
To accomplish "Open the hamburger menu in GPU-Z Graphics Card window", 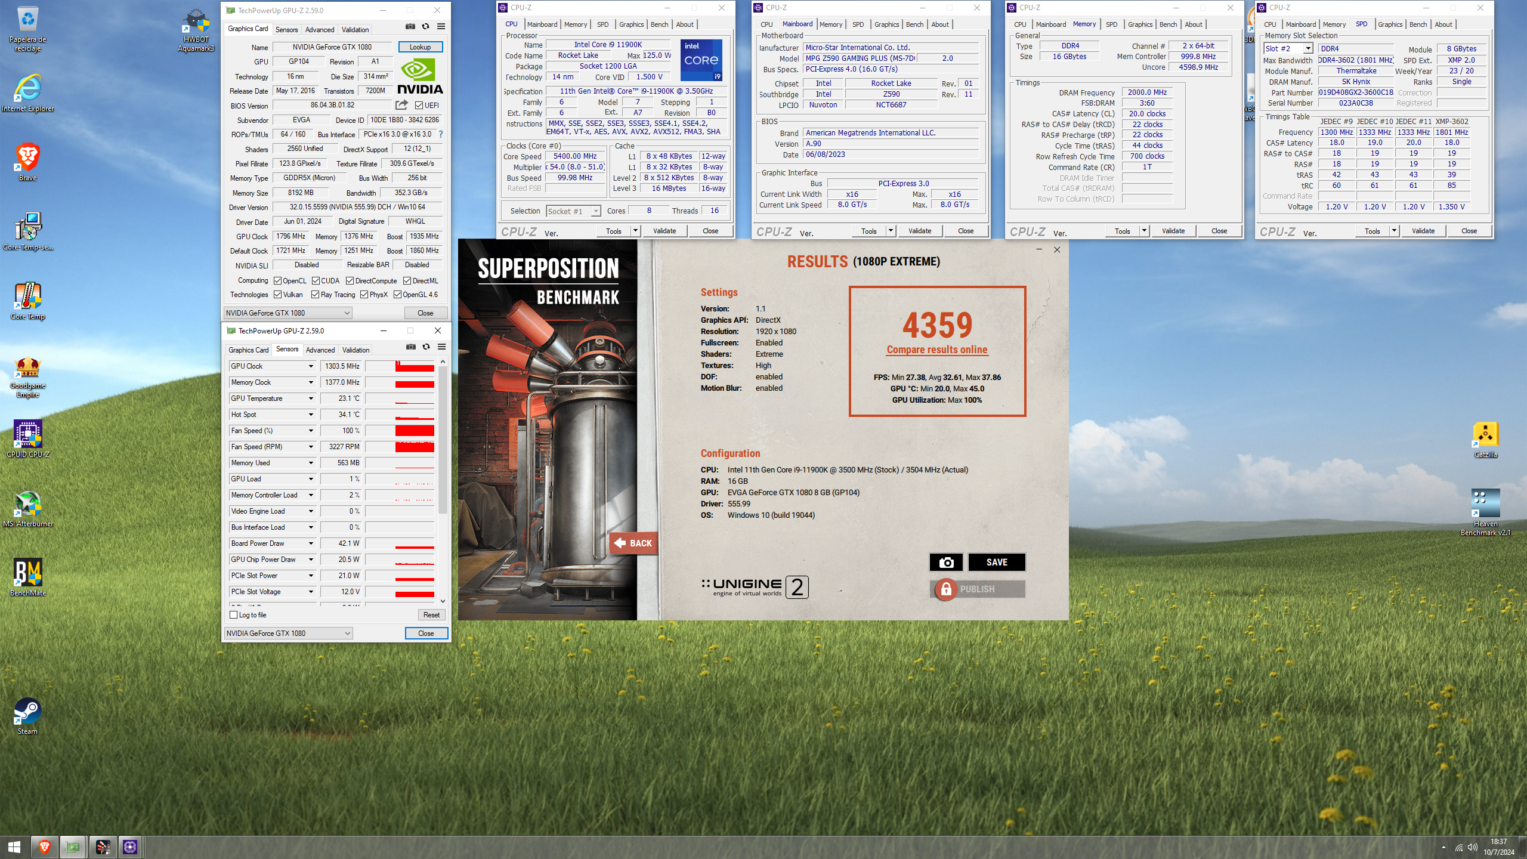I will tap(441, 26).
